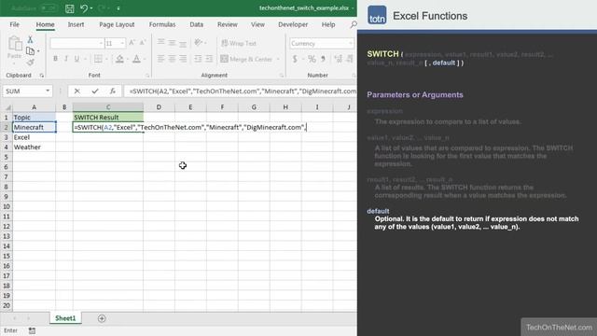
Task: Click the Top Align icon
Action: (x=161, y=43)
